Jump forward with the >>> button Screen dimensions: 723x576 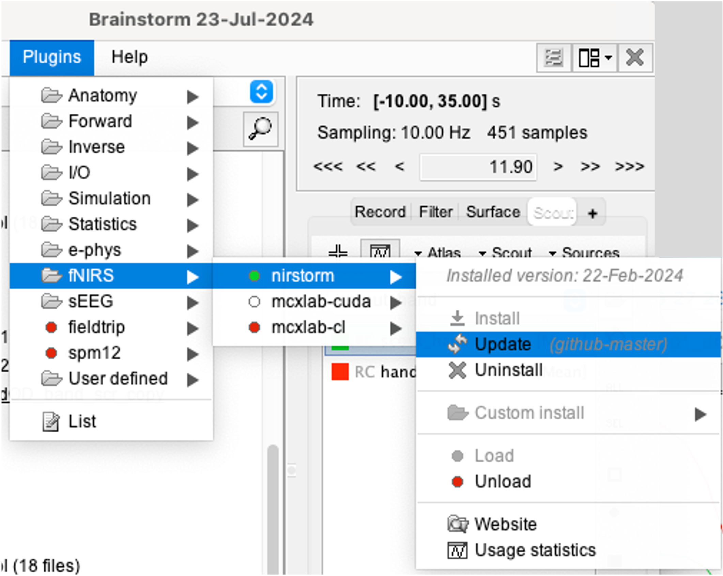tap(629, 167)
